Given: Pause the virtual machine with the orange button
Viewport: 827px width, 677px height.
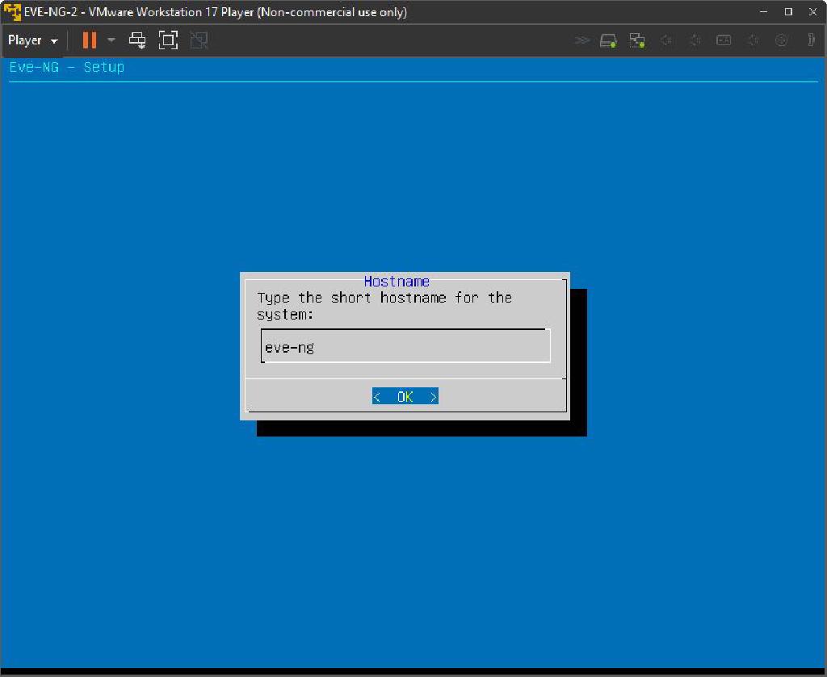Looking at the screenshot, I should [x=90, y=40].
